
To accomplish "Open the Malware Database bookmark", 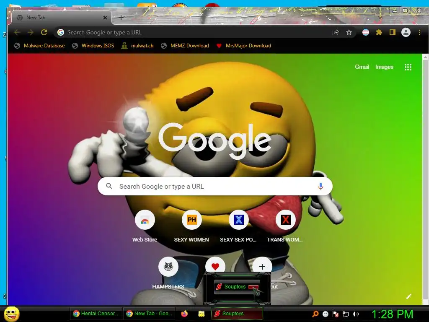I will point(40,46).
